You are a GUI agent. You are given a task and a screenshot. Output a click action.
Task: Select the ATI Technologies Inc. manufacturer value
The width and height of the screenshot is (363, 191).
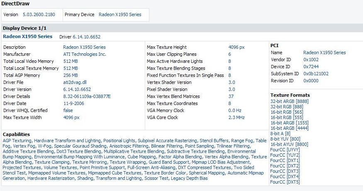coord(85,54)
